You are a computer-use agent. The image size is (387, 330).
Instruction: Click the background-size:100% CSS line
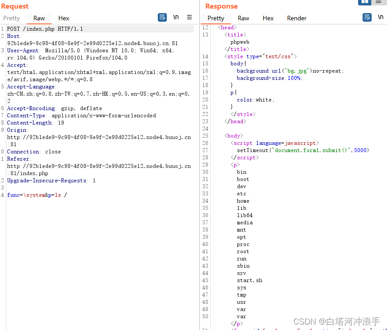(269, 78)
